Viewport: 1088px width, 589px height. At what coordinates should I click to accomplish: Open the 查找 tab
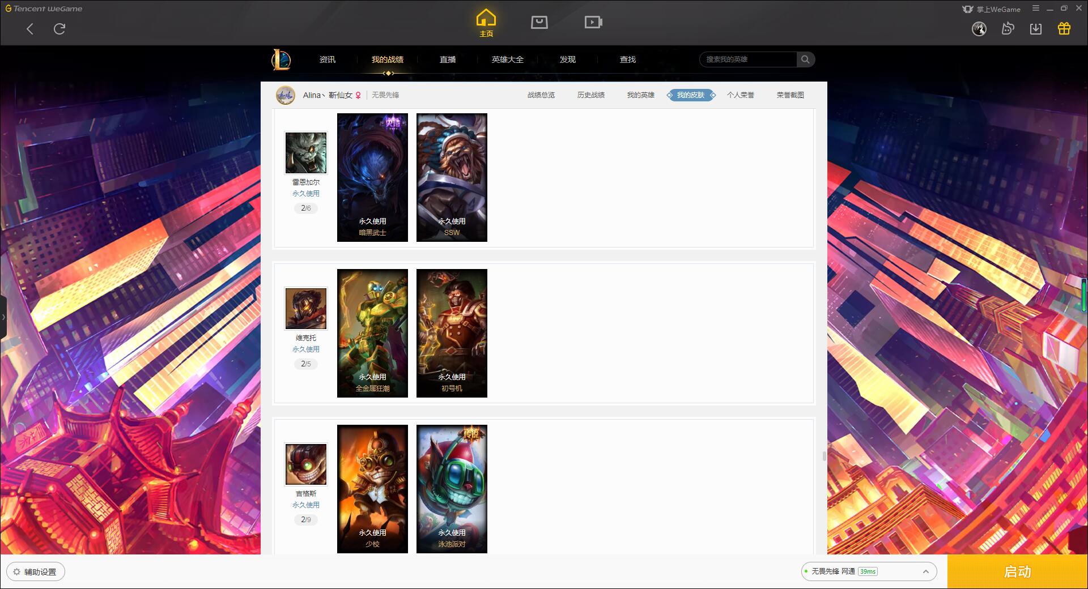pos(628,59)
